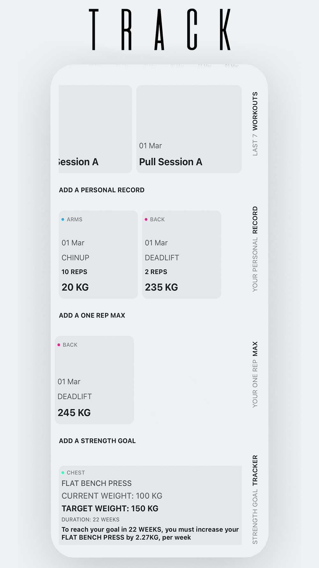The image size is (319, 568).
Task: Open the Chinup personal record card
Action: 98,255
